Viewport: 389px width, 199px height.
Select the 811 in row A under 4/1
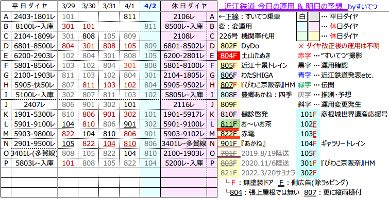coord(130,17)
